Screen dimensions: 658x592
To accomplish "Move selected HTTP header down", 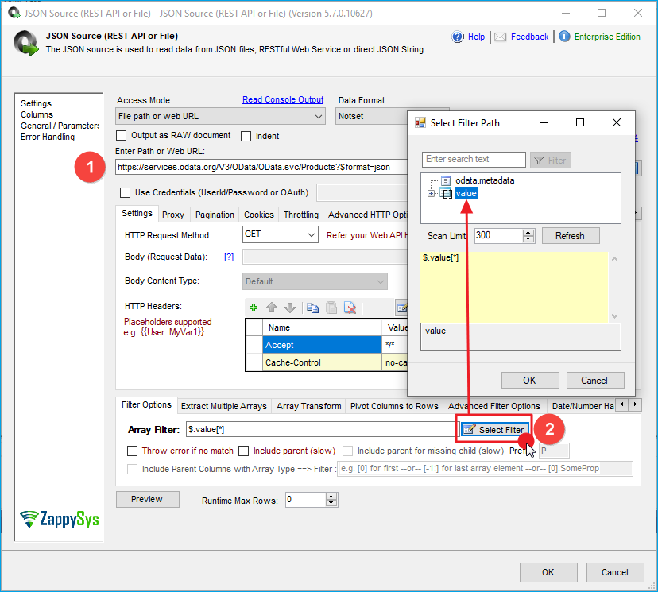I will 289,308.
